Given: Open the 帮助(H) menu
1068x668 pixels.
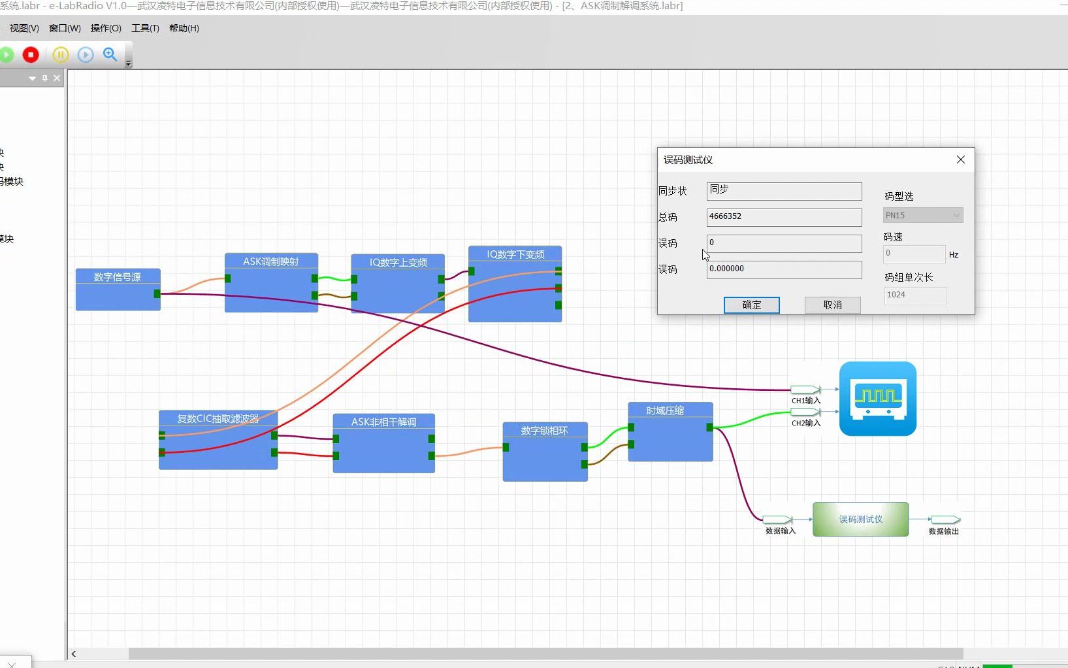Looking at the screenshot, I should tap(184, 28).
